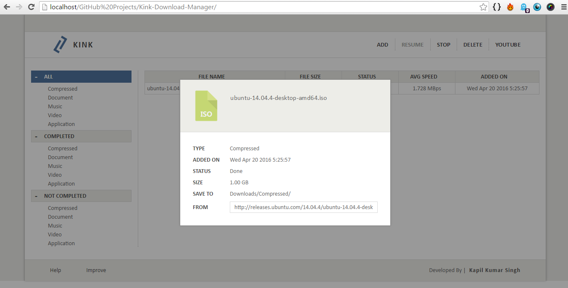
Task: Click STOP in the top menu
Action: click(x=443, y=45)
